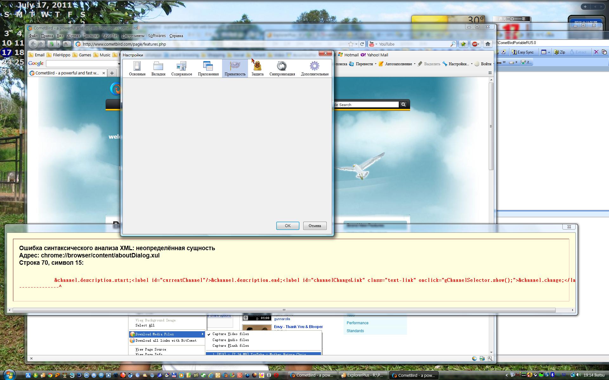Open Синхронизация settings pane

(x=282, y=68)
